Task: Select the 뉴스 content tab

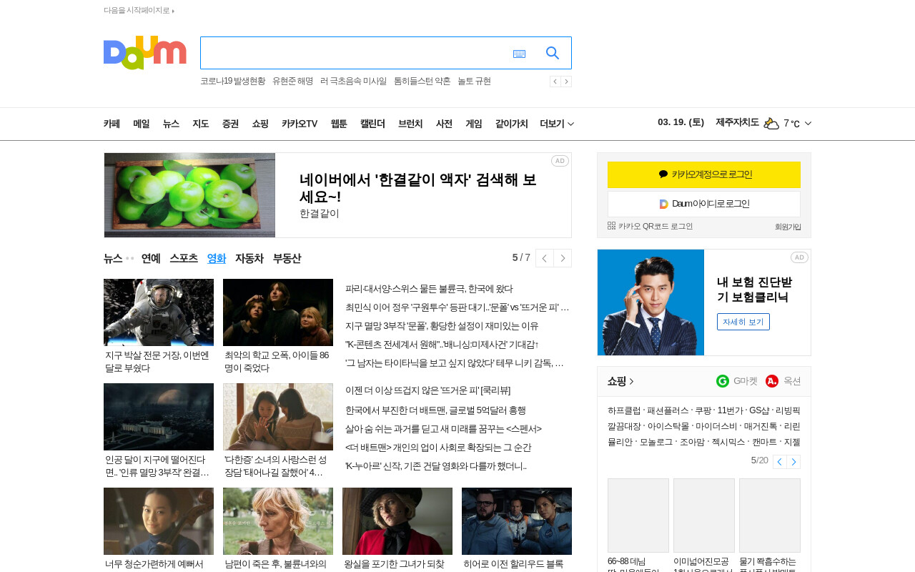Action: pyautogui.click(x=113, y=258)
